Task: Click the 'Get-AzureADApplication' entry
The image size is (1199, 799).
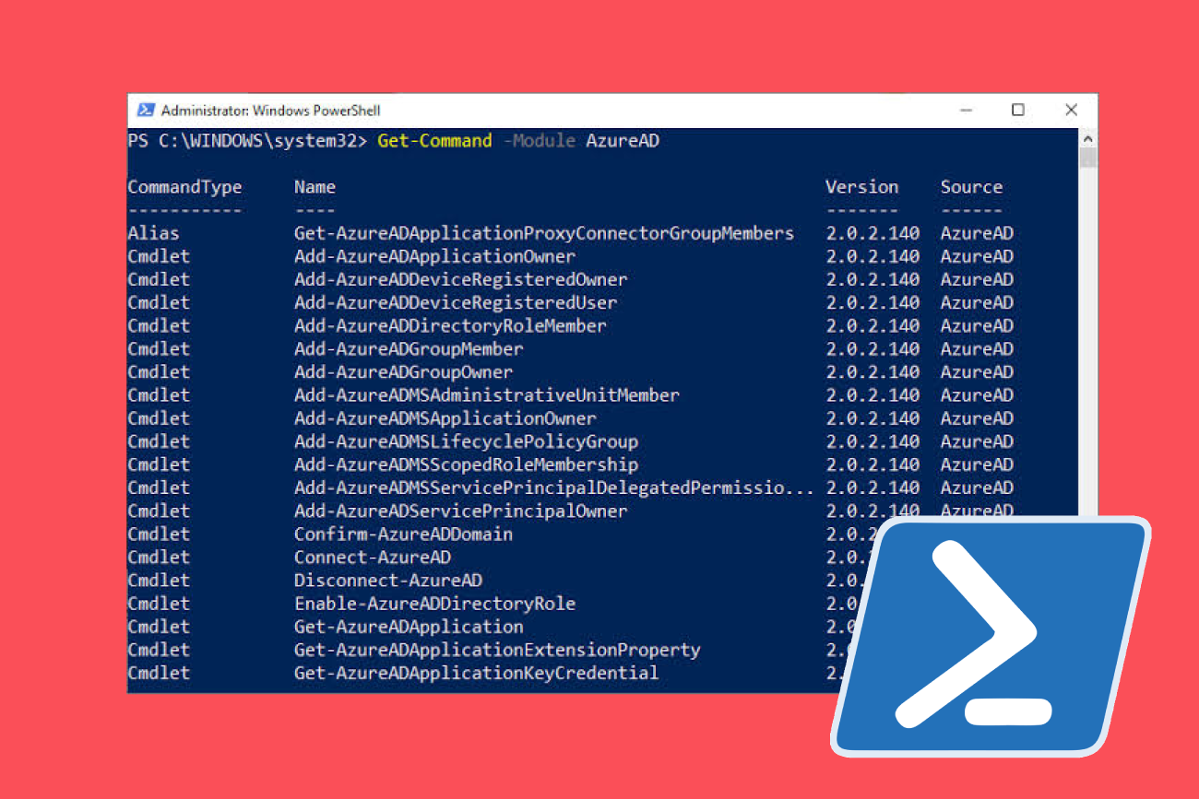Action: tap(409, 627)
